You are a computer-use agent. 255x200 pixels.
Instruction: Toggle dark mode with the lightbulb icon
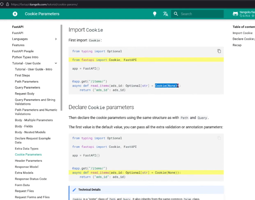tap(155, 14)
